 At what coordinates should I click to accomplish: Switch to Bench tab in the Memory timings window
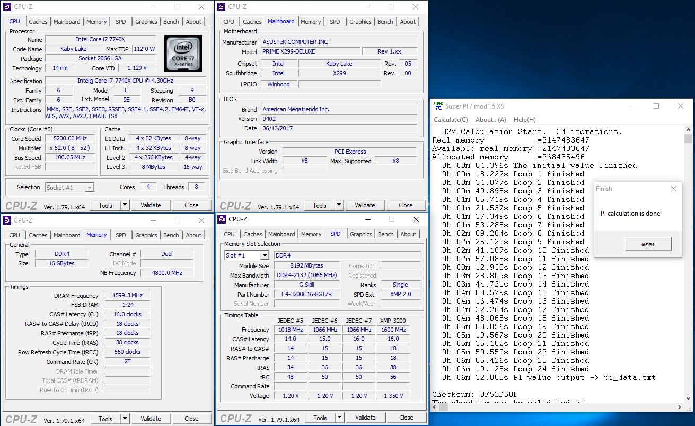coord(171,235)
